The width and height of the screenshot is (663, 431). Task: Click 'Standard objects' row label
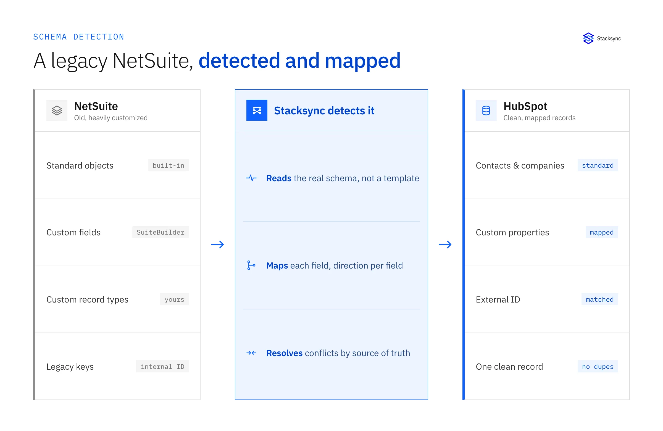(x=80, y=165)
